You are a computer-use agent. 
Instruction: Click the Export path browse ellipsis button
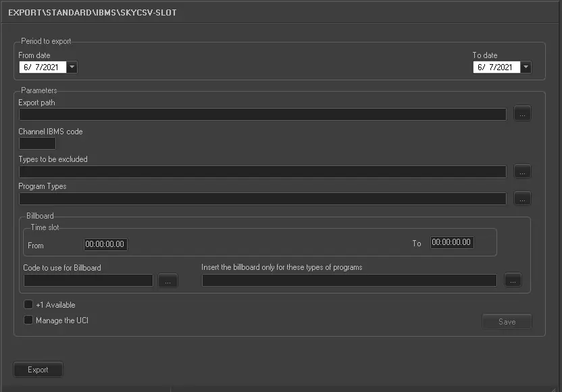point(522,114)
